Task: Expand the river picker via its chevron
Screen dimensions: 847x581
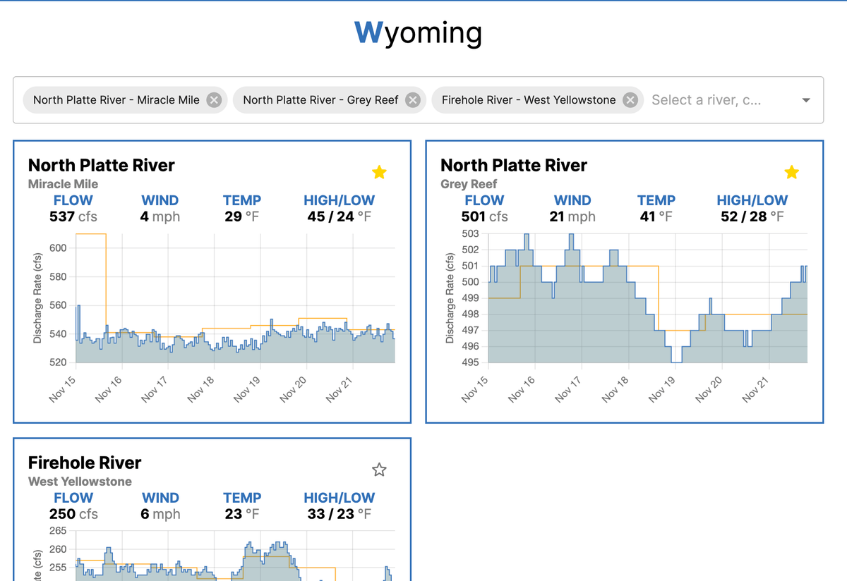Action: (805, 100)
